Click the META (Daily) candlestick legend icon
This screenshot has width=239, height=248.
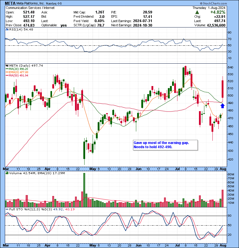pyautogui.click(x=7, y=65)
